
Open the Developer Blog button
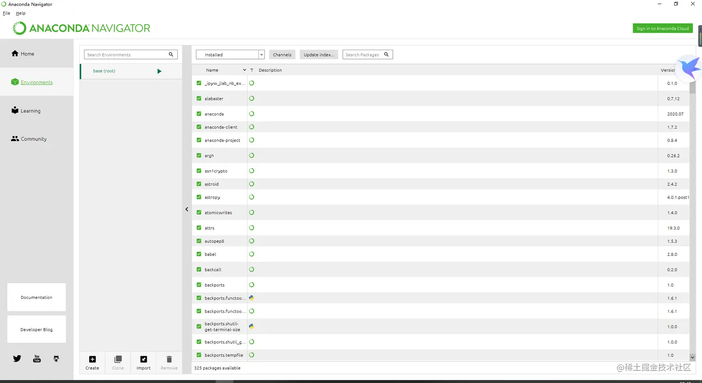tap(37, 329)
